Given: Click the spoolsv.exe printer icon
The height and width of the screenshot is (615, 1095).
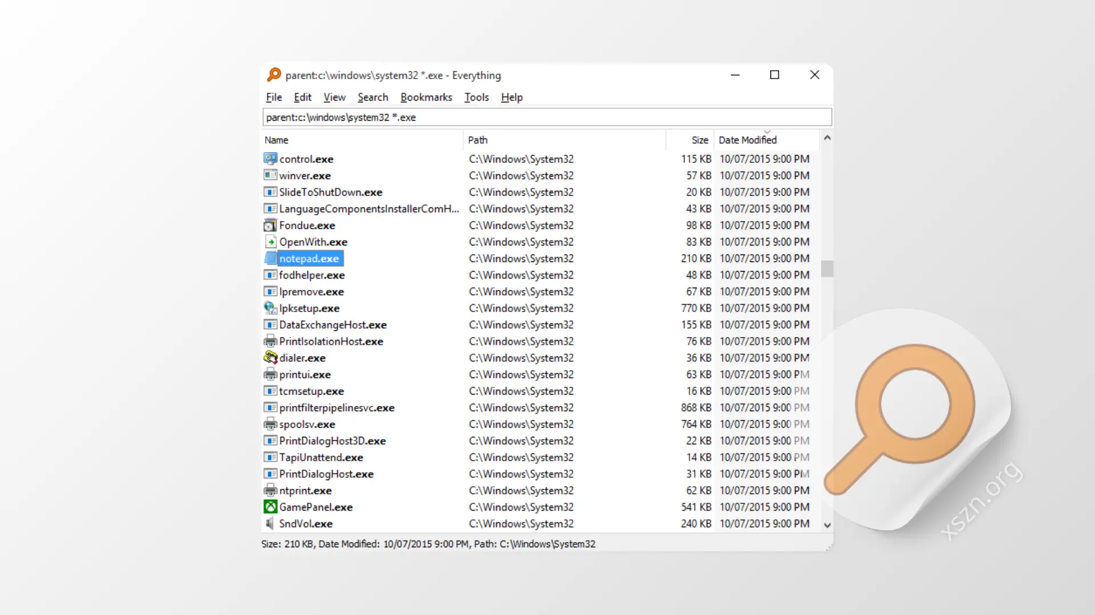Looking at the screenshot, I should [270, 424].
